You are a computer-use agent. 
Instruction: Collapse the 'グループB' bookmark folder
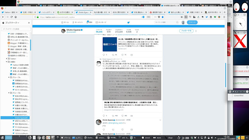pos(9,93)
